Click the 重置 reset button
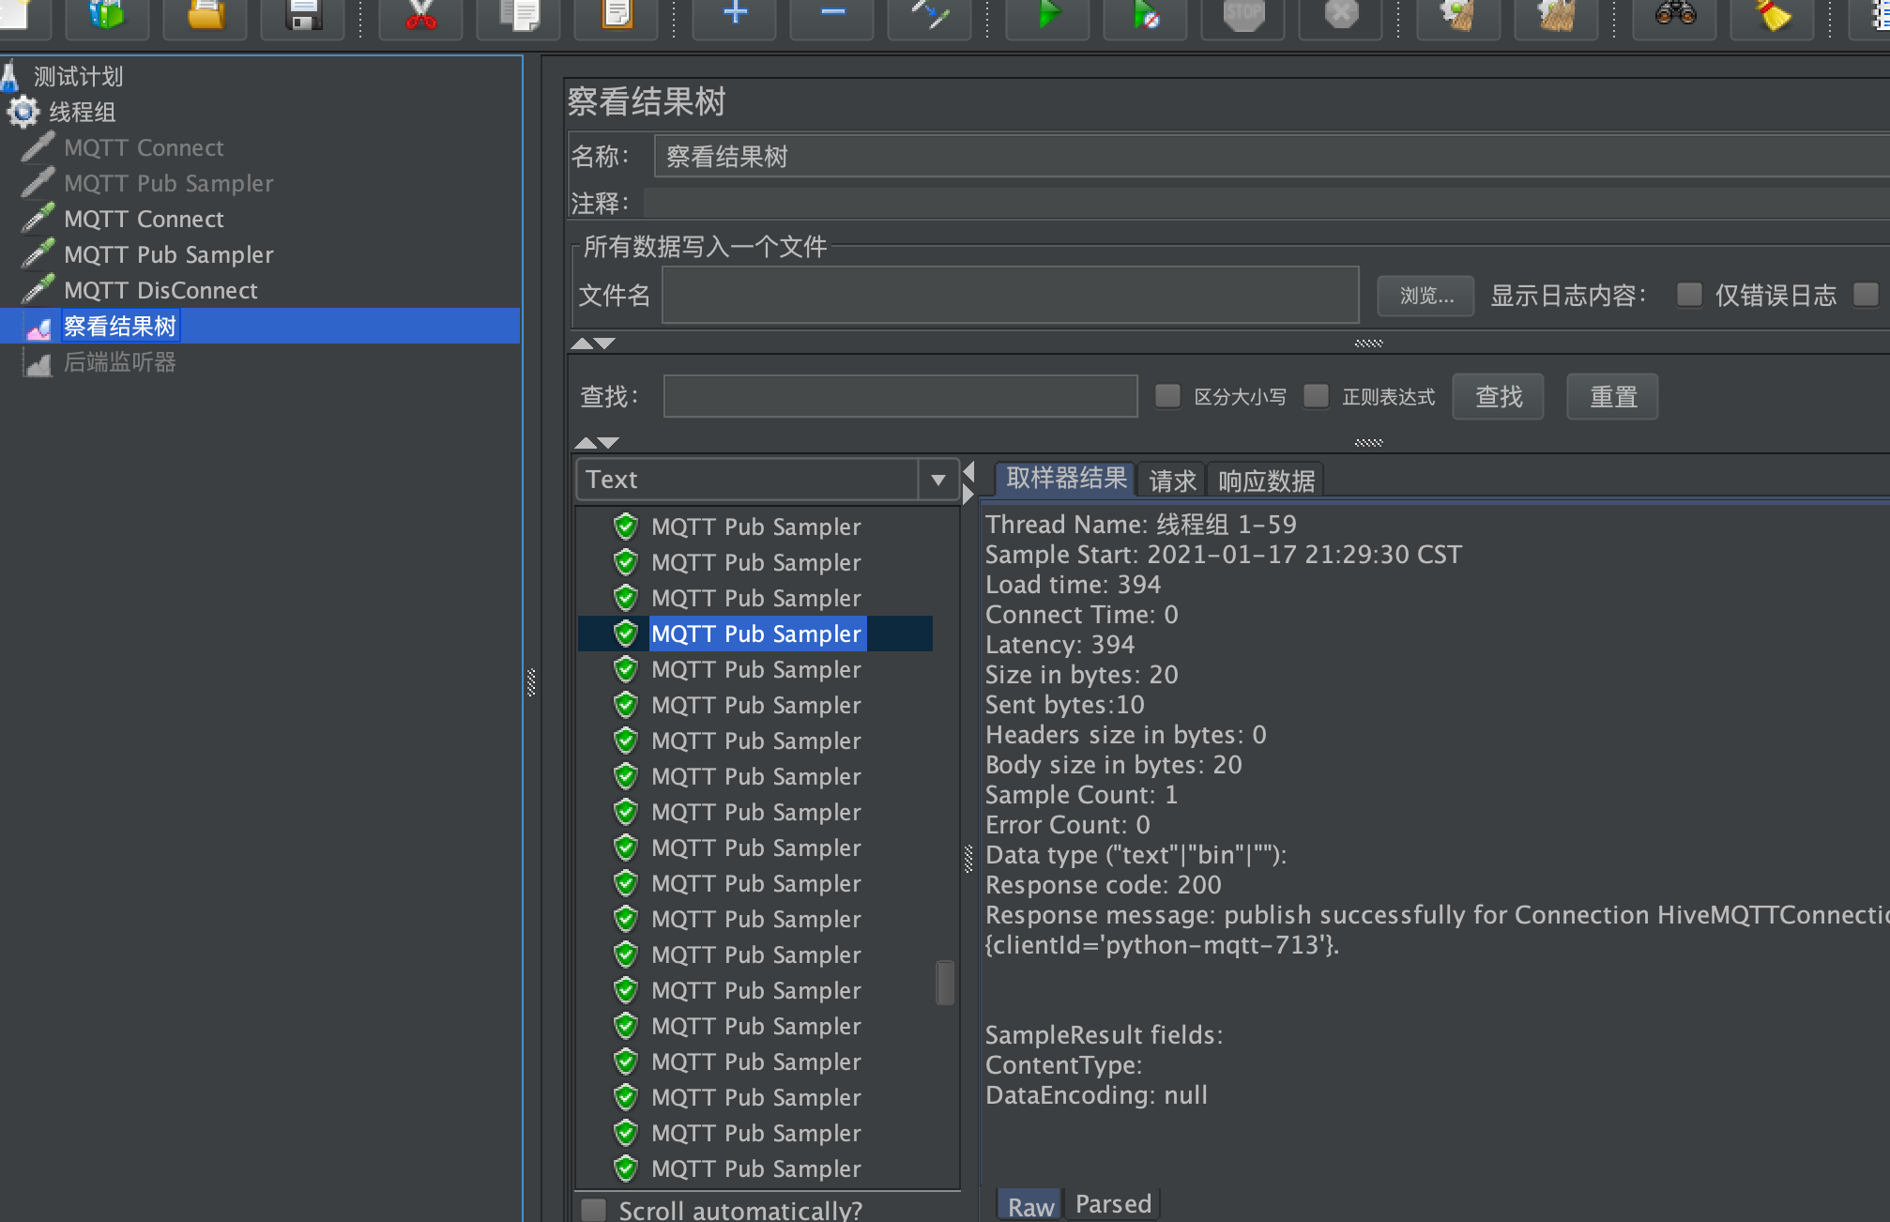This screenshot has width=1890, height=1222. pyautogui.click(x=1611, y=396)
